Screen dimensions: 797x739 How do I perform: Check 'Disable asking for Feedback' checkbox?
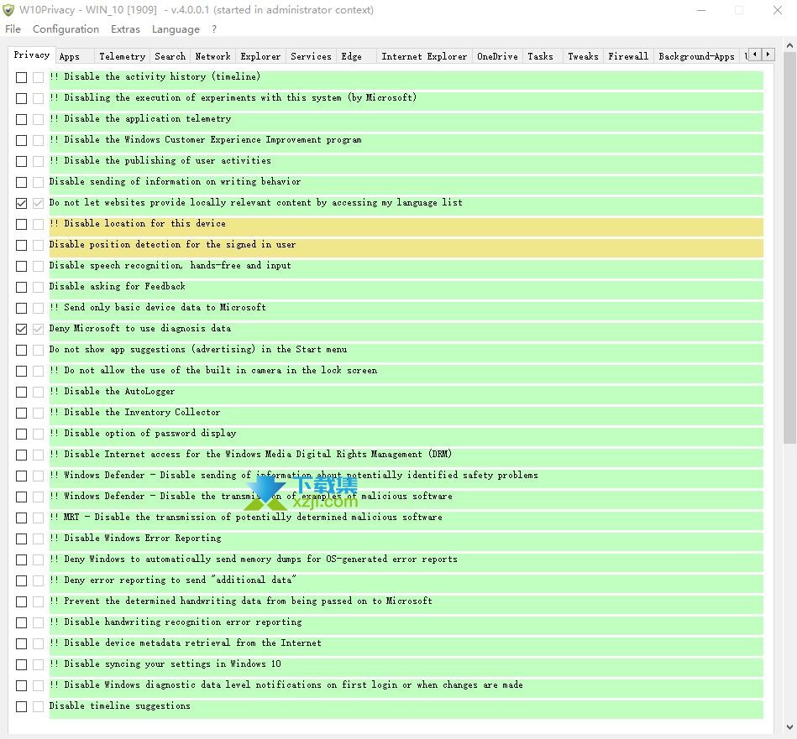point(21,287)
